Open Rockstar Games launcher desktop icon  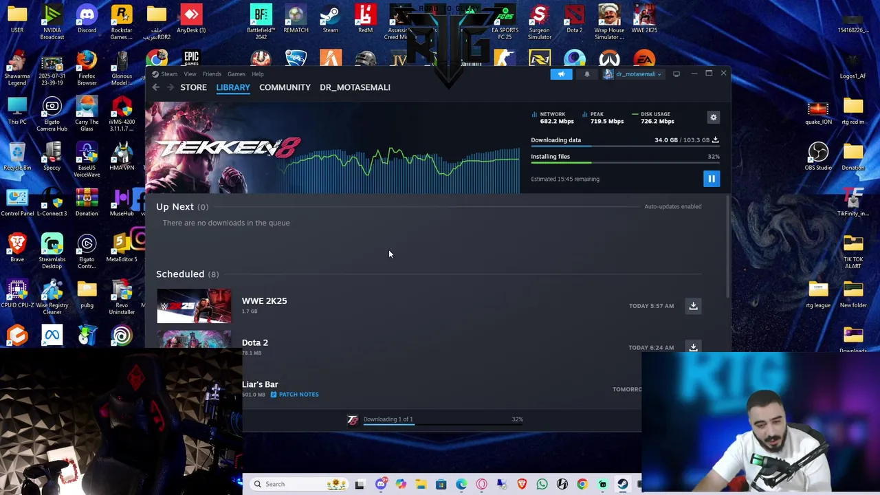point(122,22)
